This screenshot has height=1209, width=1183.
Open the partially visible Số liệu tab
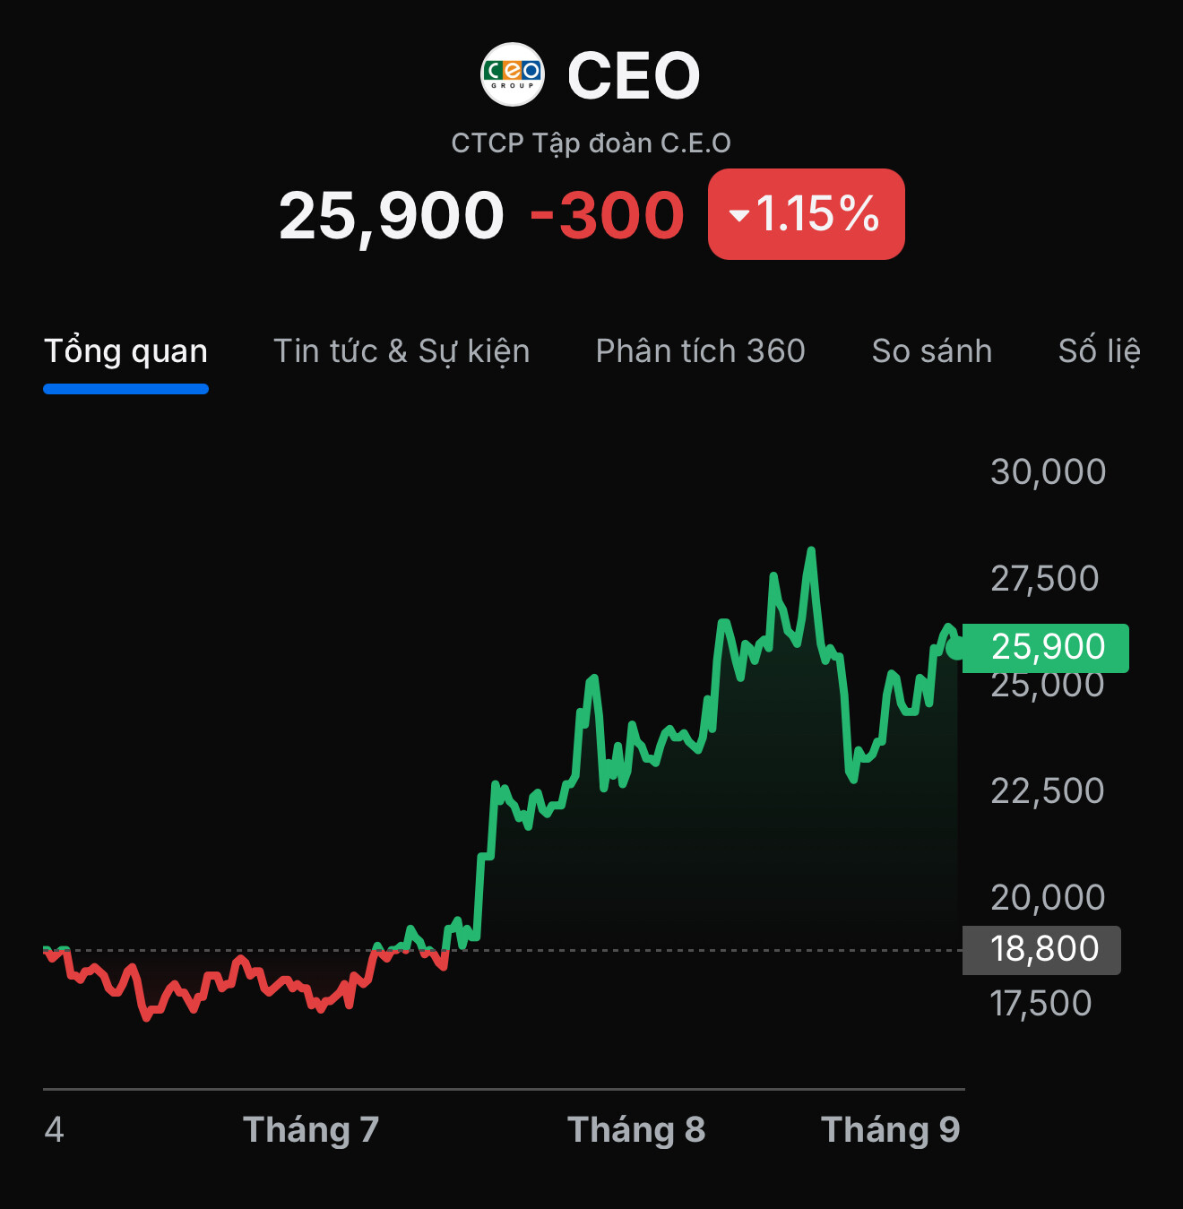pos(1099,351)
